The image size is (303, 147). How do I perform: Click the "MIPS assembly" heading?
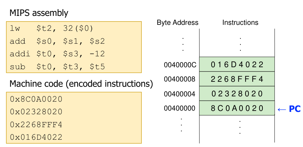click(38, 13)
